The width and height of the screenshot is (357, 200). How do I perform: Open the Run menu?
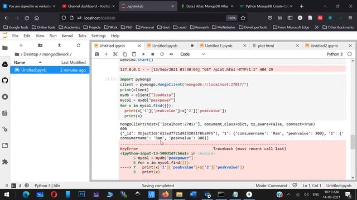pos(53,36)
